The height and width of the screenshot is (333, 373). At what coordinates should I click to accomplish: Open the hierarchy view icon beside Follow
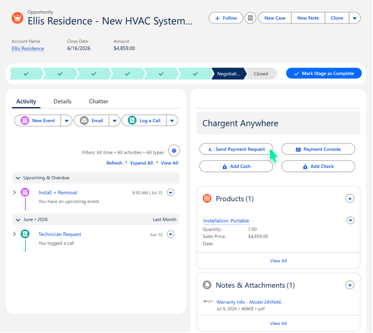click(250, 18)
